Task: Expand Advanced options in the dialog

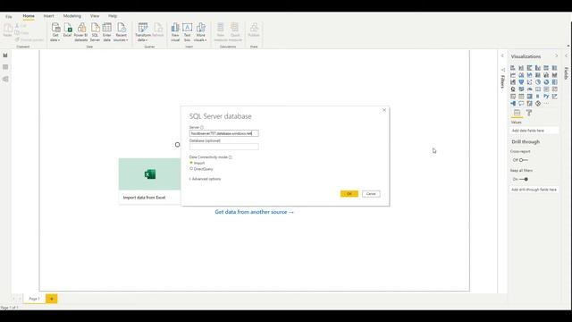Action: coord(205,179)
